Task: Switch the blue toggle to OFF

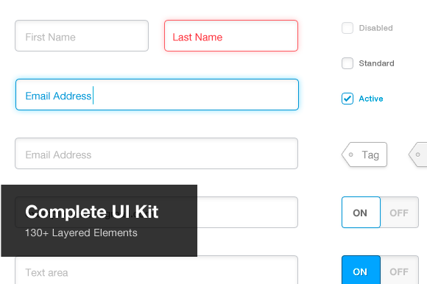Action: [399, 270]
